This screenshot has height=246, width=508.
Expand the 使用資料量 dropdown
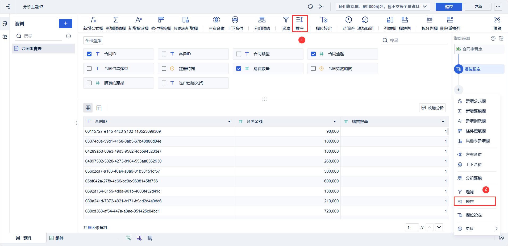coord(425,7)
